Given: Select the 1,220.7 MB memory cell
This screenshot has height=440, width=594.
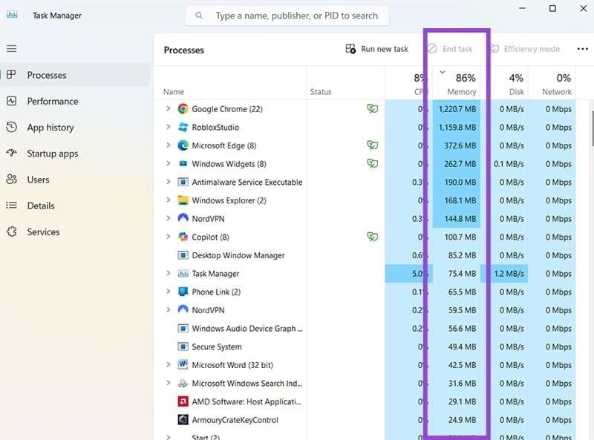Looking at the screenshot, I should pyautogui.click(x=457, y=109).
